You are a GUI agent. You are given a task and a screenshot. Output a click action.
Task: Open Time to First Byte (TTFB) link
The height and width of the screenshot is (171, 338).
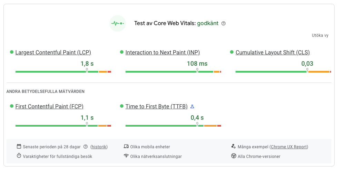pos(156,107)
